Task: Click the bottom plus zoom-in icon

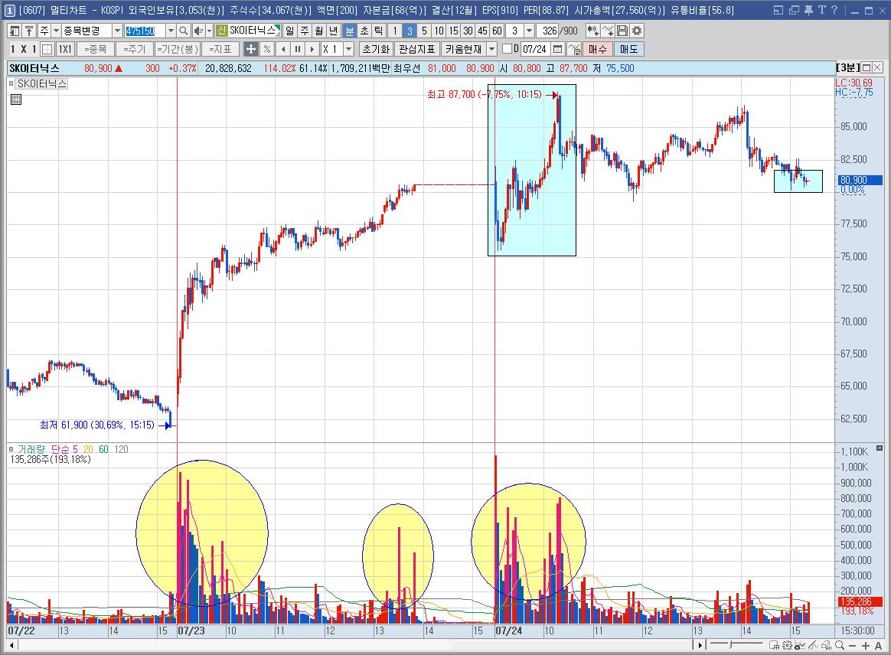Action: point(866,645)
